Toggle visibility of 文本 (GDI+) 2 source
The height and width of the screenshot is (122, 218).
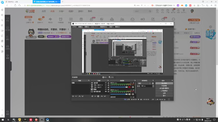click(x=106, y=85)
